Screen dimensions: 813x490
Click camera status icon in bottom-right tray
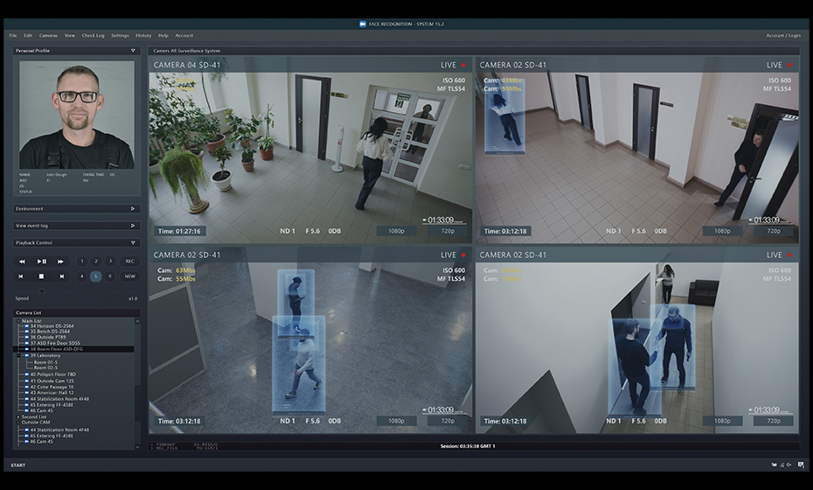[x=775, y=465]
